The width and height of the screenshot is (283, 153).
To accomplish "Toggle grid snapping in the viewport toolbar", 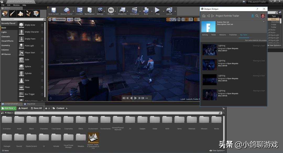I will pyautogui.click(x=186, y=19).
